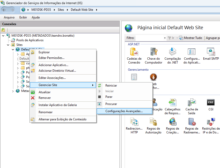This screenshot has width=220, height=168.
Task: Collapse the M01DSK-PD35 server node
Action: click(x=3, y=36)
